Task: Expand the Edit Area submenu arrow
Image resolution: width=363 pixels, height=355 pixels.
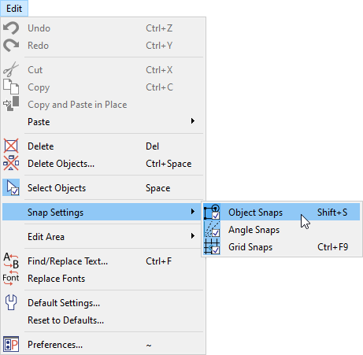Action: click(193, 236)
